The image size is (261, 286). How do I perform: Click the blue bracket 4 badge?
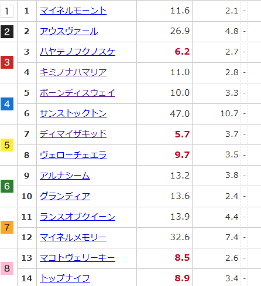[x=7, y=104]
